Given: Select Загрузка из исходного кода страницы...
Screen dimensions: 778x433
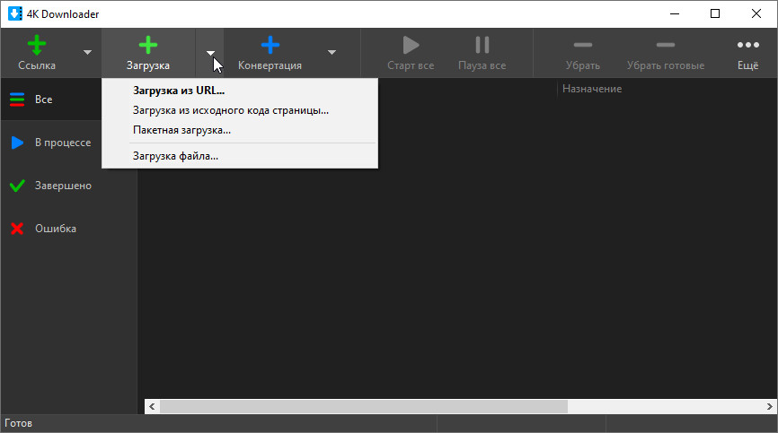Looking at the screenshot, I should [231, 110].
